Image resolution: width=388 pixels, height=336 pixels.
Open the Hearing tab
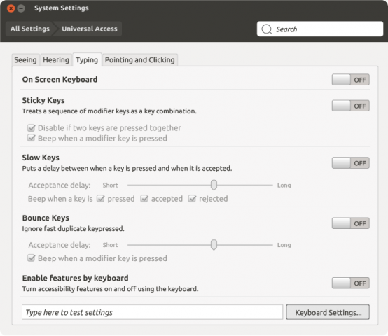pyautogui.click(x=56, y=59)
